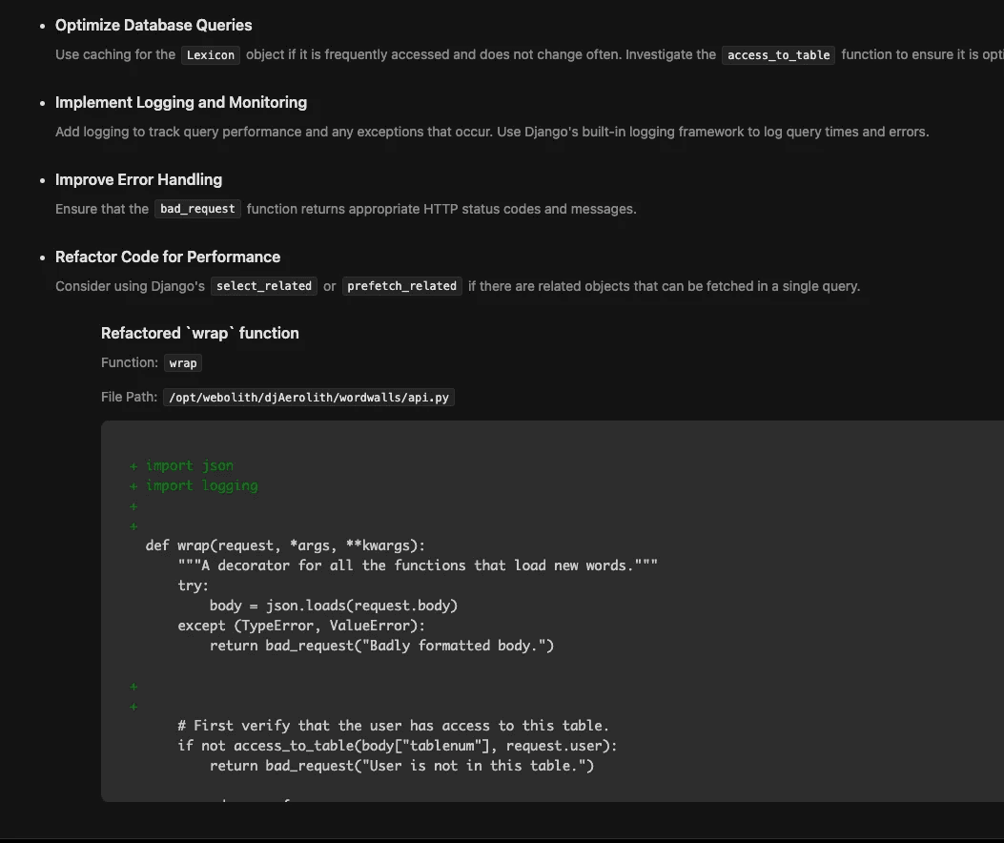Select the prefetch_related code tag
This screenshot has width=1004, height=843.
pos(401,285)
